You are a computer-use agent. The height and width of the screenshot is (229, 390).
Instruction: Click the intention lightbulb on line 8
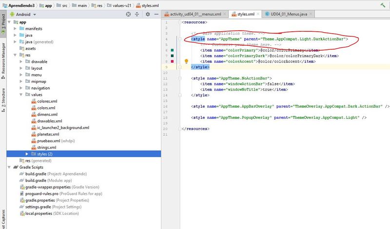pos(186,61)
